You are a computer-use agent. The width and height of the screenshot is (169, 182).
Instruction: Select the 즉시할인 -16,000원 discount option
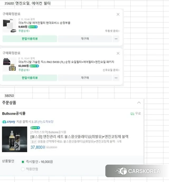23,162
